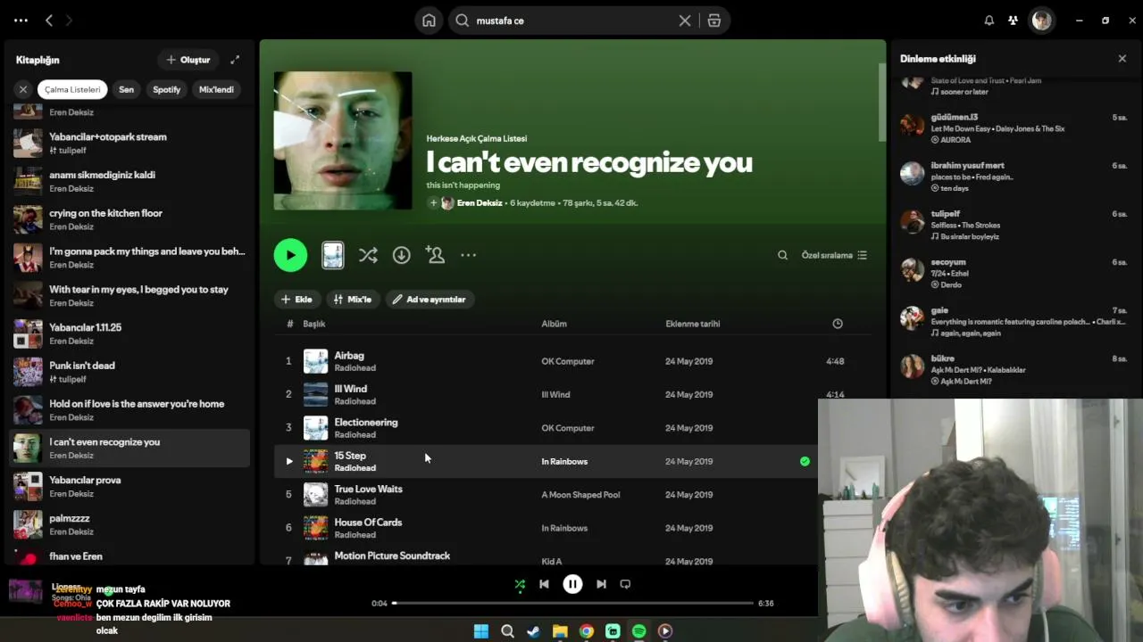Select the Çalma Listeleri filter chip
This screenshot has height=642, width=1143.
click(x=72, y=89)
